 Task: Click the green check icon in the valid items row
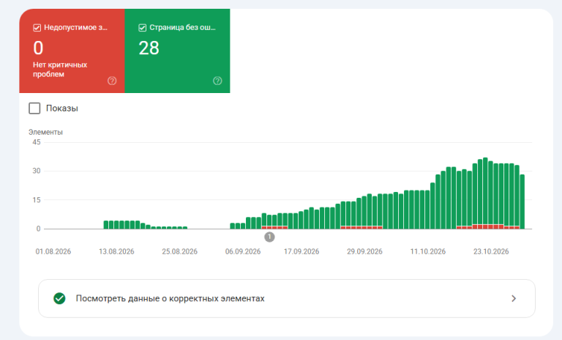pyautogui.click(x=59, y=298)
